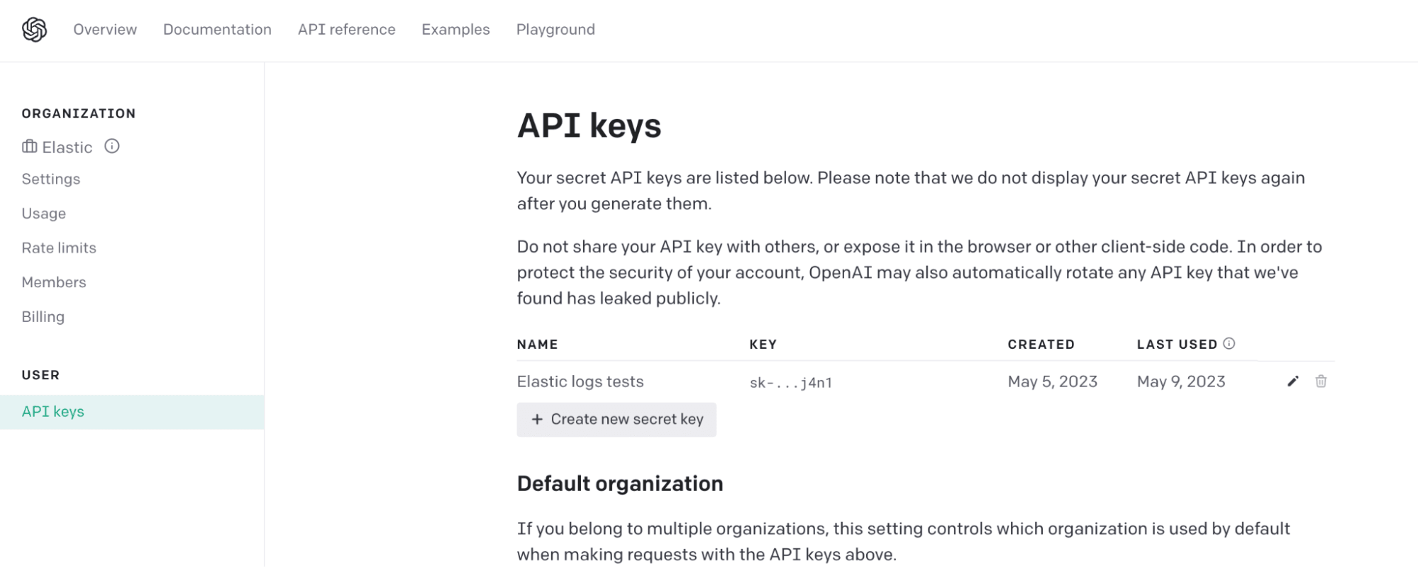Open Rate limits in the sidebar
The width and height of the screenshot is (1418, 568).
[x=59, y=248]
